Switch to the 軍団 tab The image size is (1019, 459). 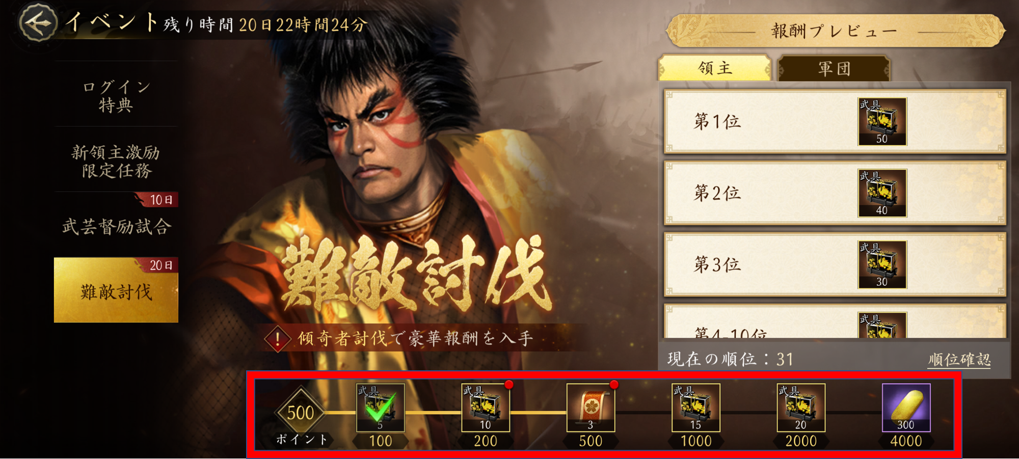pos(834,68)
